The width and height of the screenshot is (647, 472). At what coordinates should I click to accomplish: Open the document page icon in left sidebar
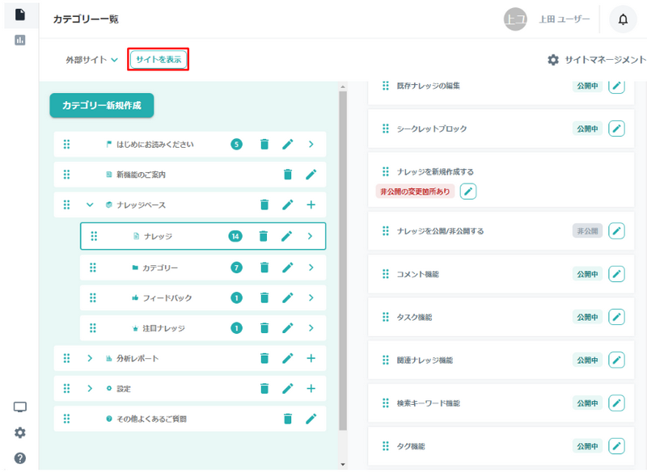(19, 14)
